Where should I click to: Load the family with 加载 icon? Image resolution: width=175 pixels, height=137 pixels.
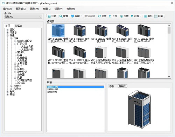(x=121, y=16)
